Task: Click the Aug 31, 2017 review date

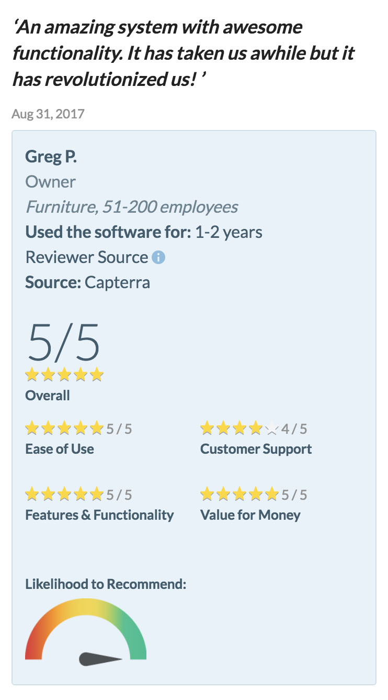Action: click(48, 114)
